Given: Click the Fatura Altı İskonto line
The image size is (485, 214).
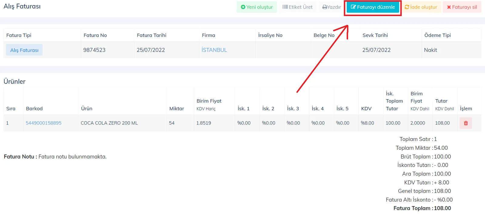Looking at the screenshot, I should [x=419, y=200].
